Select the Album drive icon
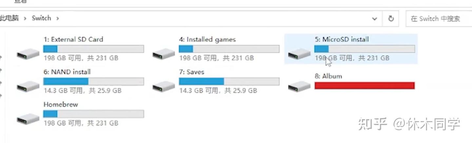Viewport: 472px width, 143px height. tap(299, 86)
